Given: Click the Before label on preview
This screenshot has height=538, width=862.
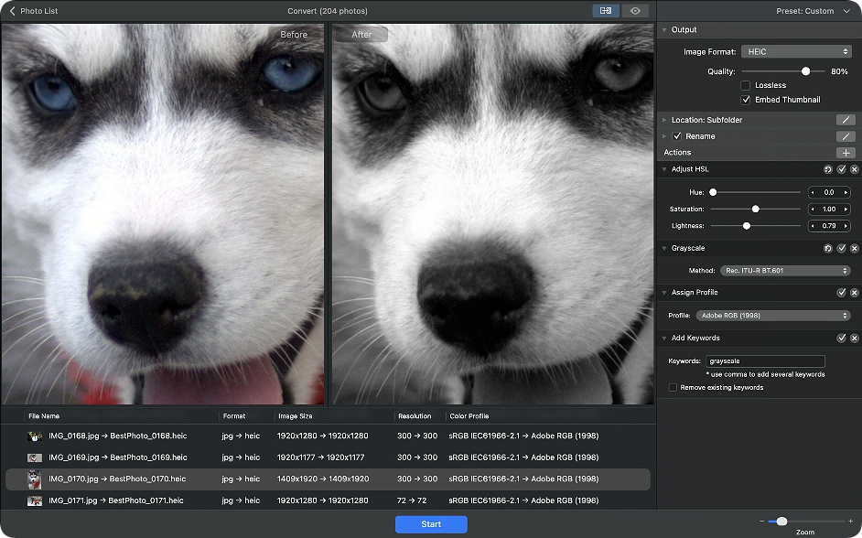Looking at the screenshot, I should click(x=294, y=34).
